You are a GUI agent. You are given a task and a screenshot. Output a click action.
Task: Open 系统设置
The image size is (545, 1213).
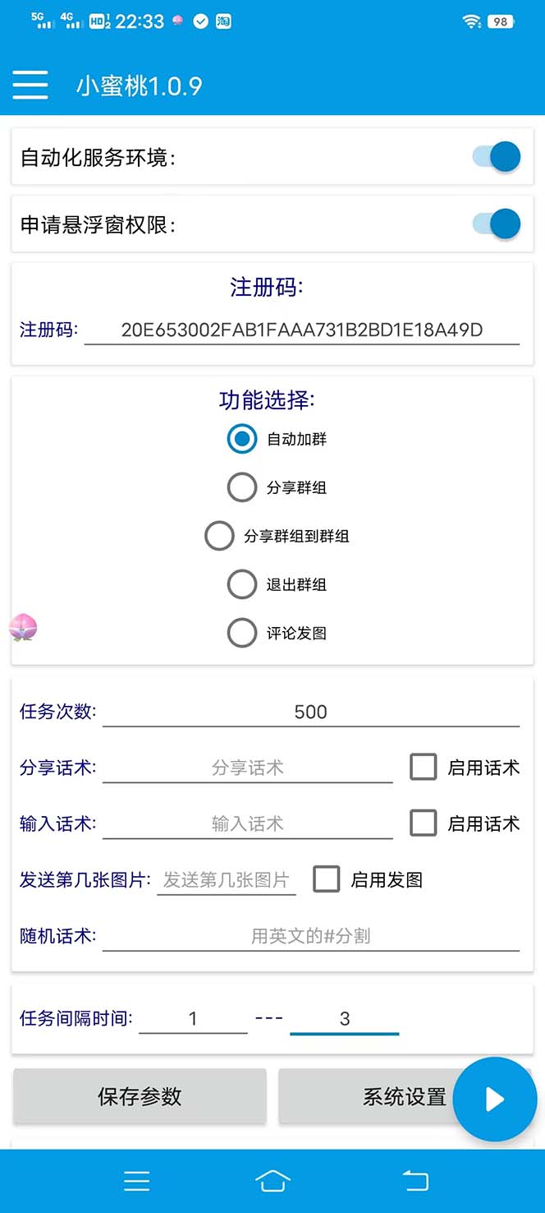pyautogui.click(x=401, y=1096)
